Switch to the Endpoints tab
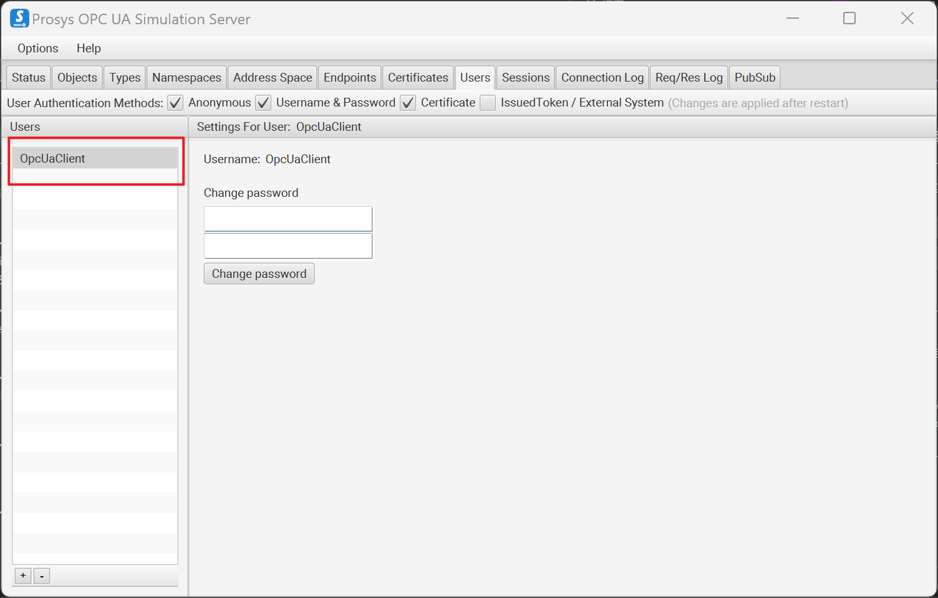938x598 pixels. click(x=350, y=78)
